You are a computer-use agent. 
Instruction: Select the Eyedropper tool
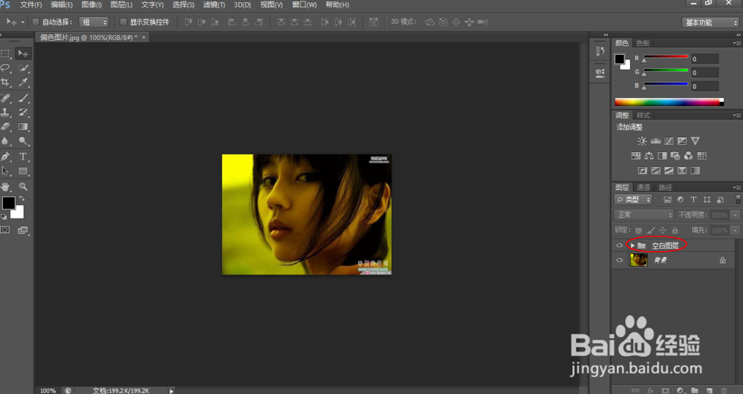23,82
